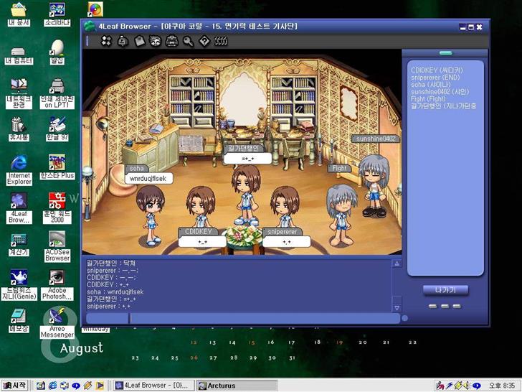Click the first small gray button below 나가기
Screen dimensions: 522x392
pyautogui.click(x=433, y=306)
